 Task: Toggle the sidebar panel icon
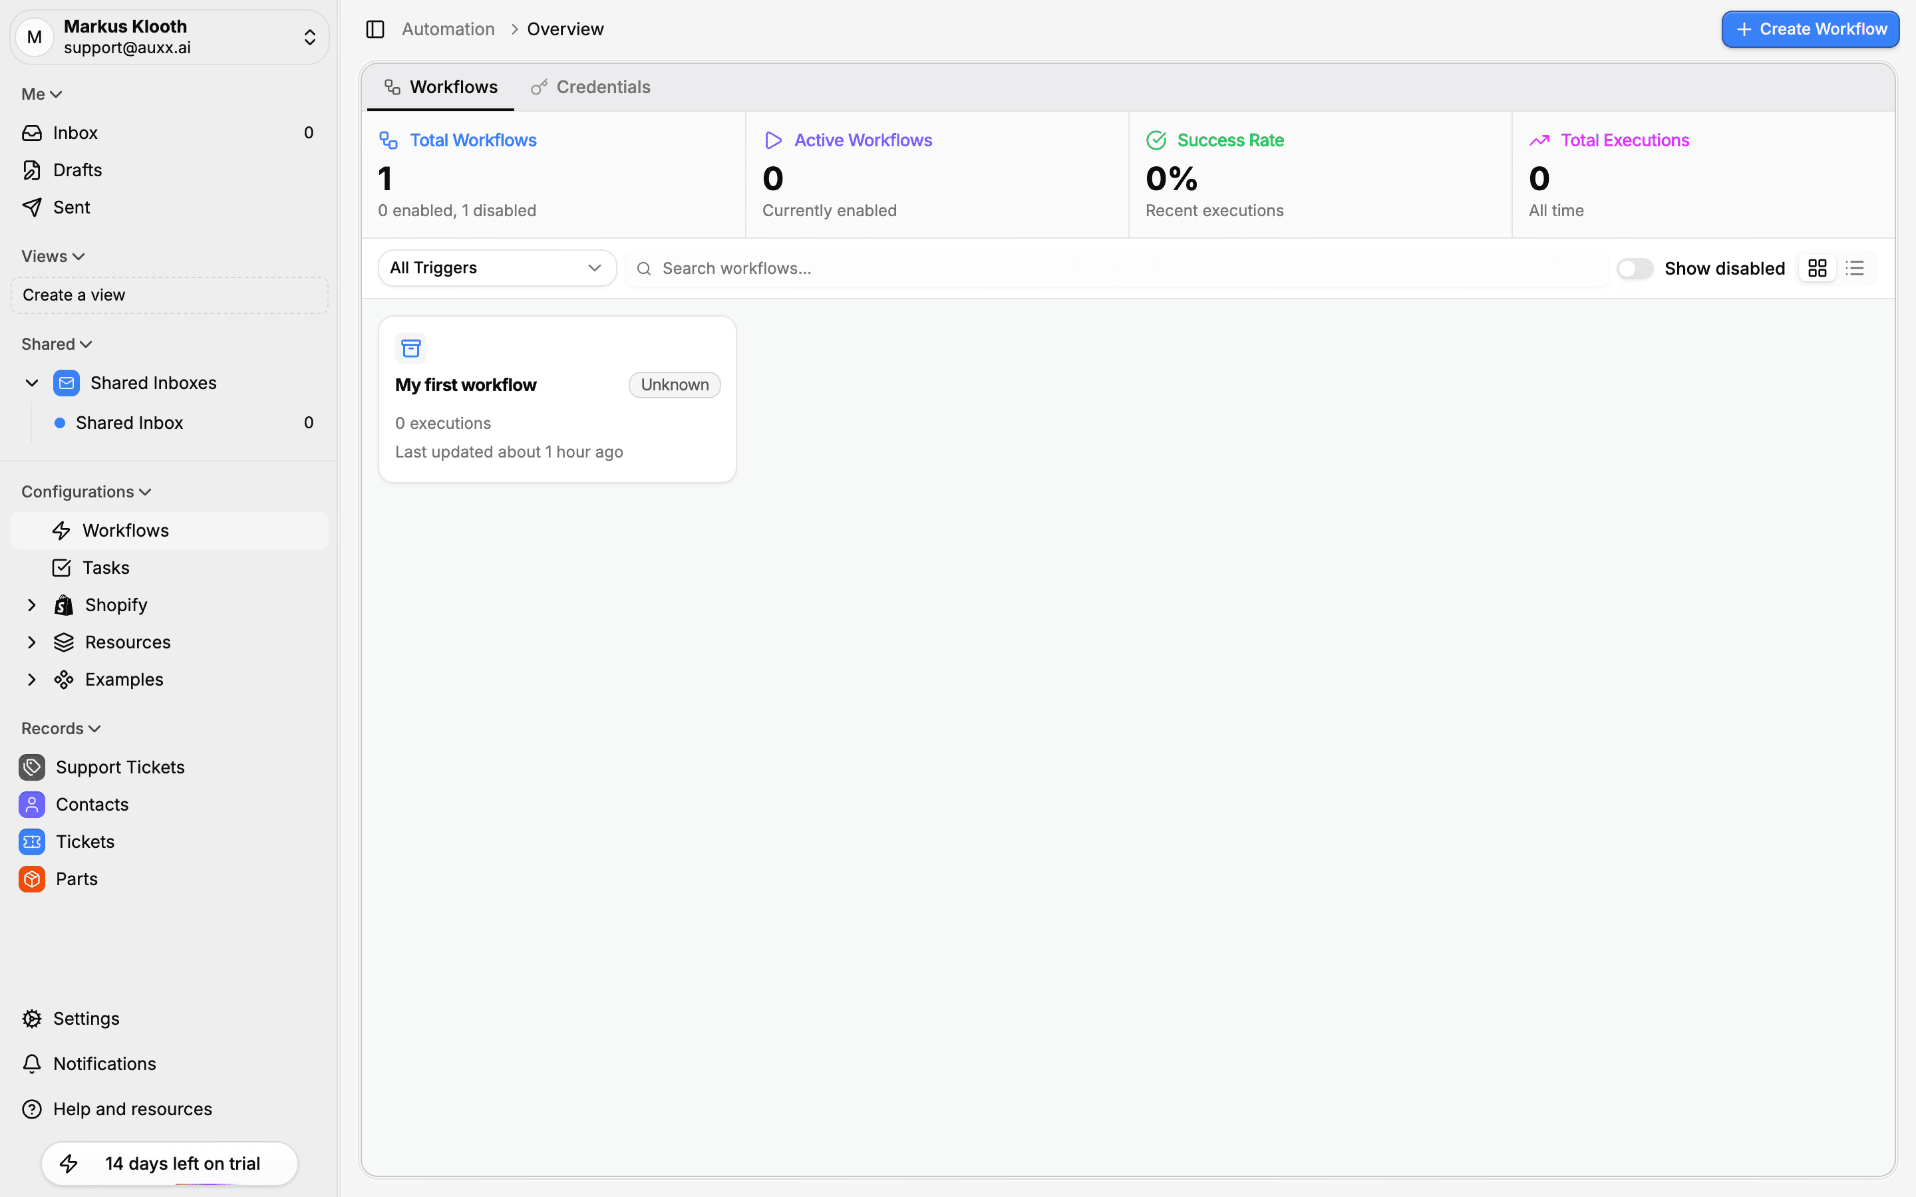click(x=375, y=29)
